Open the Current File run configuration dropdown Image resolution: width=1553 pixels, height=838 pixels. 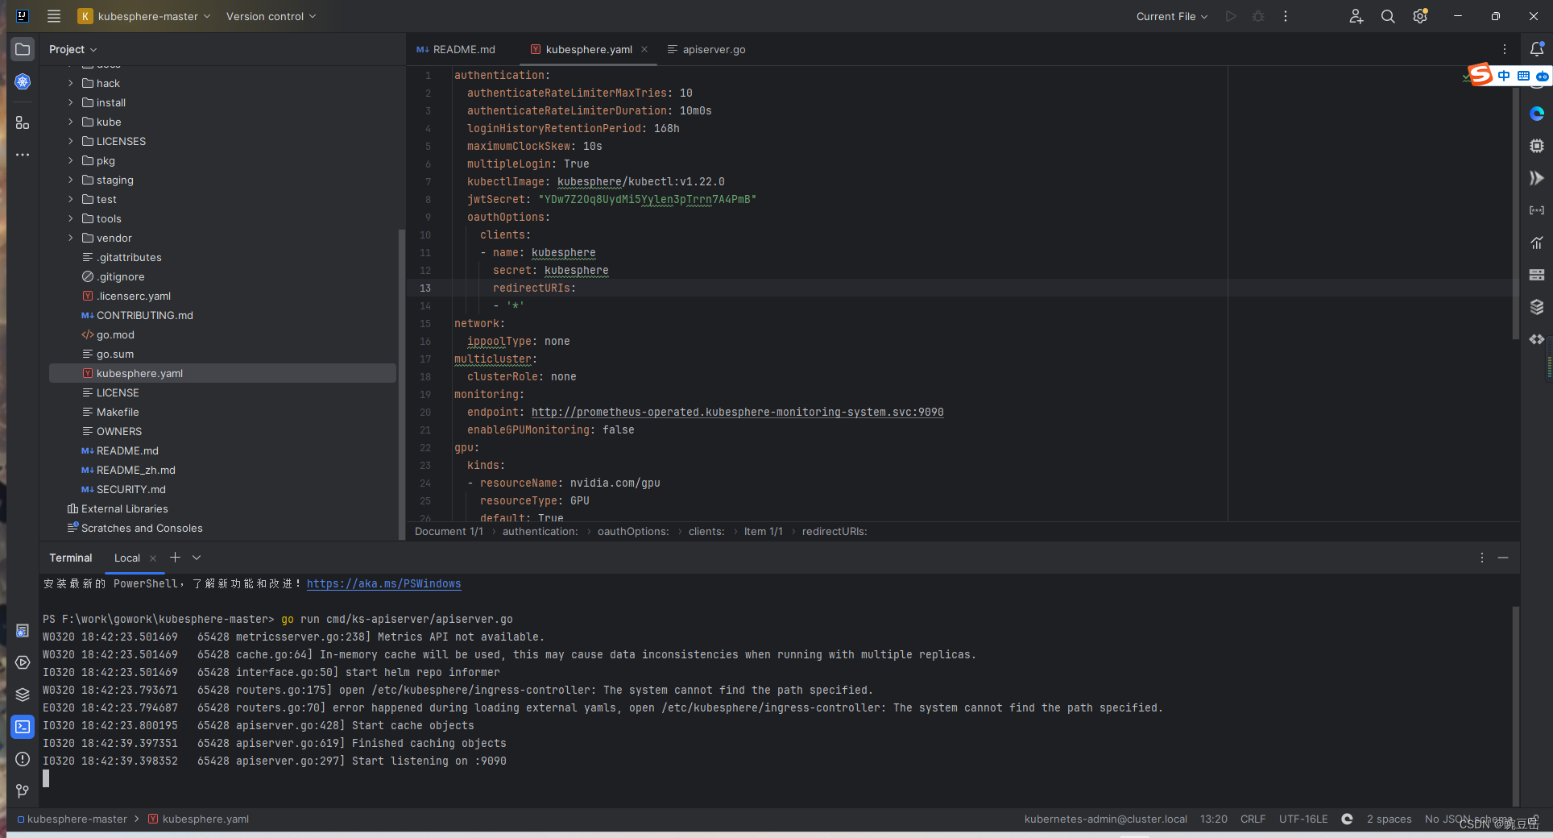[1172, 16]
